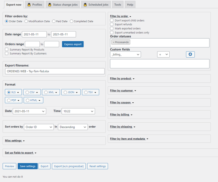Focus the Date range start field
Image resolution: width=218 pixels, height=182 pixels.
pos(34,34)
